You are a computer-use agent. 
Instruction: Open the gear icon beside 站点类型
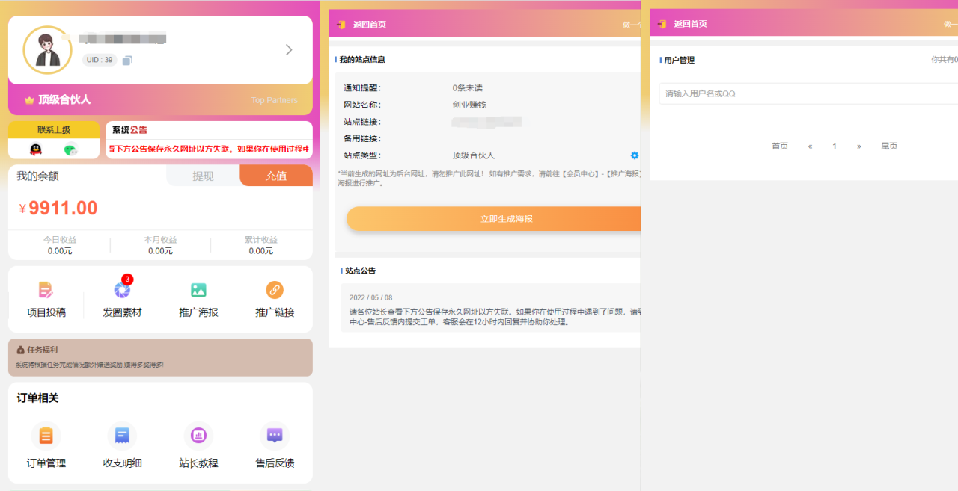(634, 155)
